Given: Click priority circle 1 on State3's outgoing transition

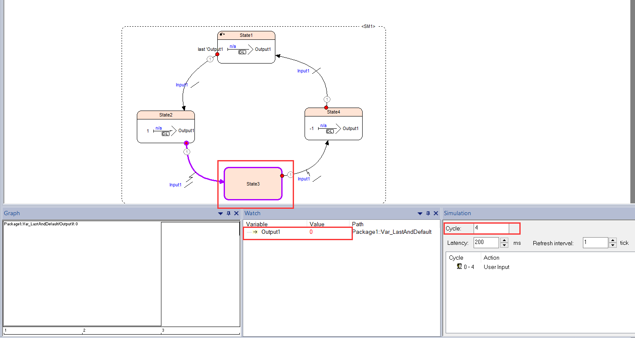Looking at the screenshot, I should tap(290, 175).
